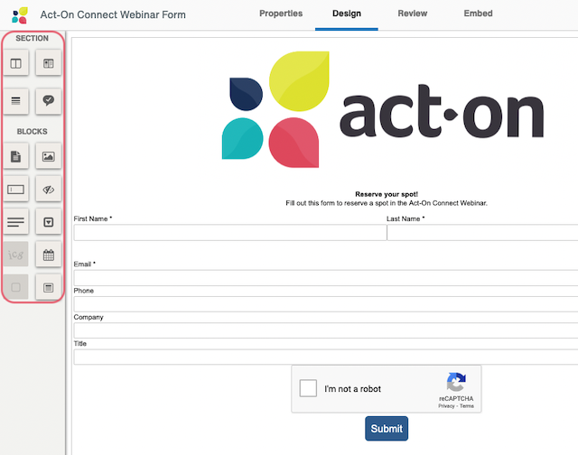Open the Properties tab
578x455 pixels.
[x=281, y=14]
